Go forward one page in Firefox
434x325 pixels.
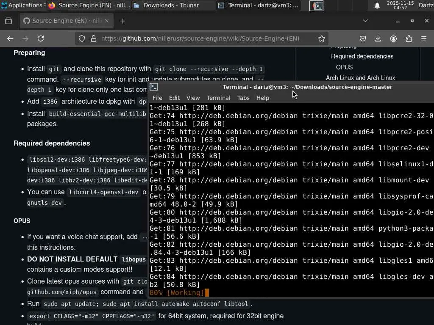point(25,39)
